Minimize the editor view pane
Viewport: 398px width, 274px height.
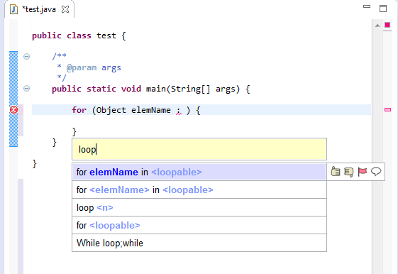[367, 6]
